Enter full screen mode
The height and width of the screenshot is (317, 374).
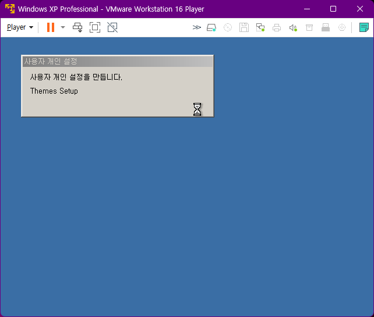(95, 27)
